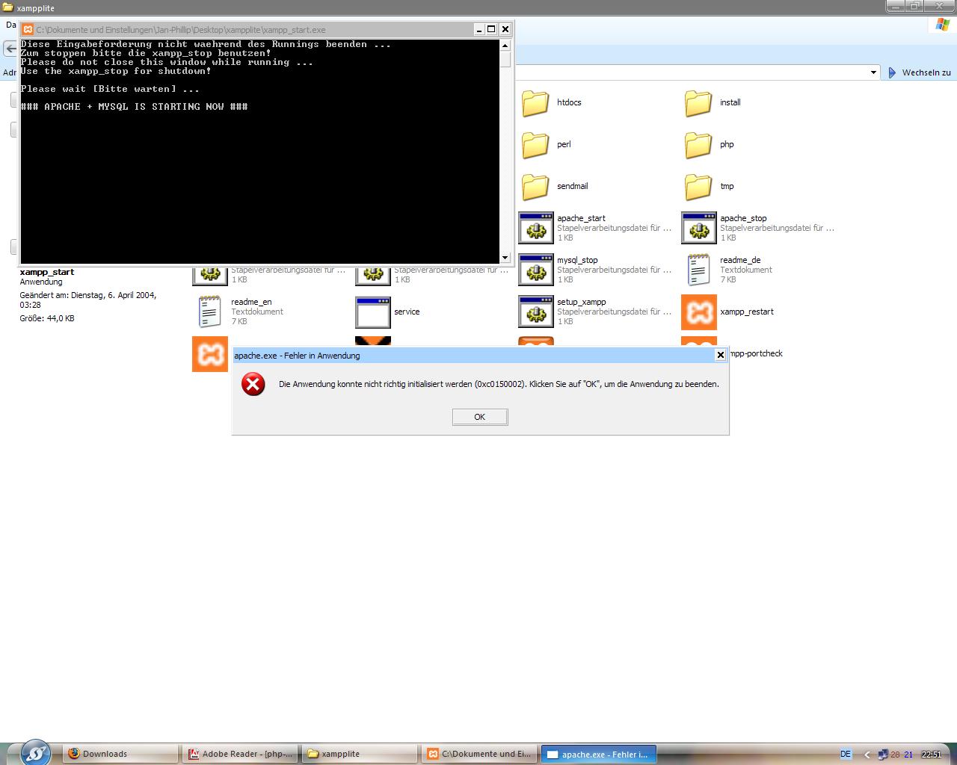Select the xampp_restart orange icon
The width and height of the screenshot is (957, 765).
(699, 312)
